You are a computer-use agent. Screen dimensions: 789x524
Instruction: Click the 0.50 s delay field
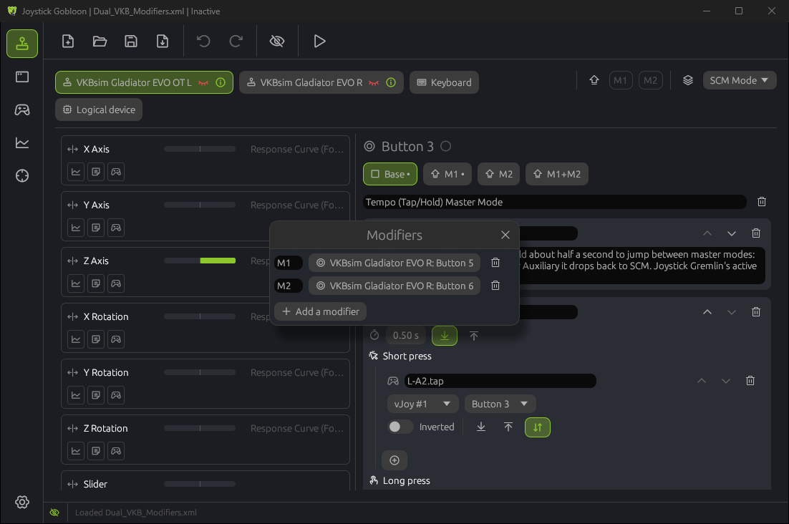pos(405,336)
